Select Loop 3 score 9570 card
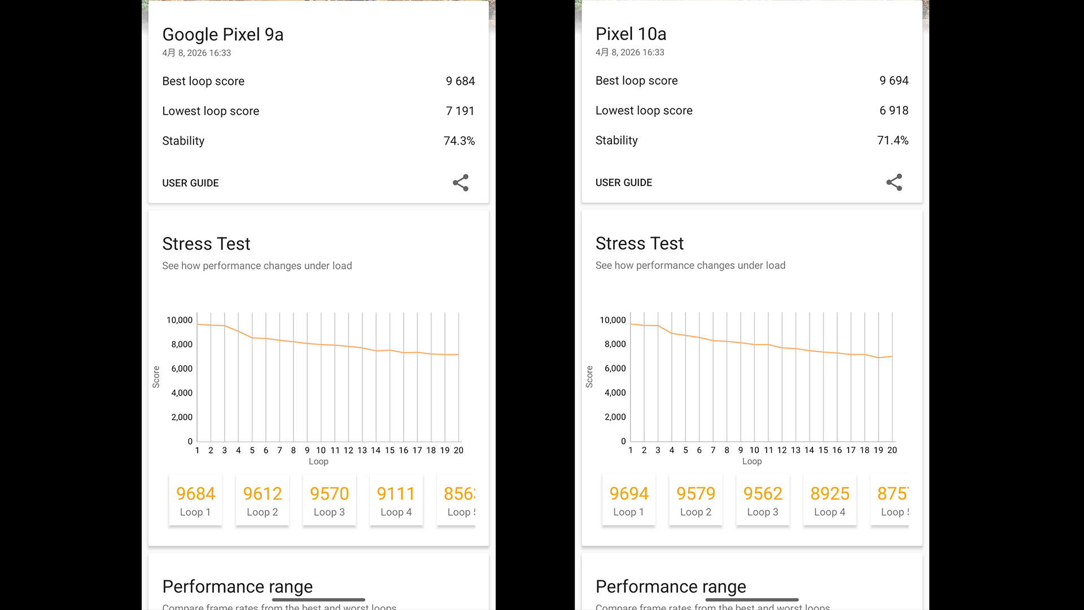Viewport: 1084px width, 610px height. pos(329,500)
